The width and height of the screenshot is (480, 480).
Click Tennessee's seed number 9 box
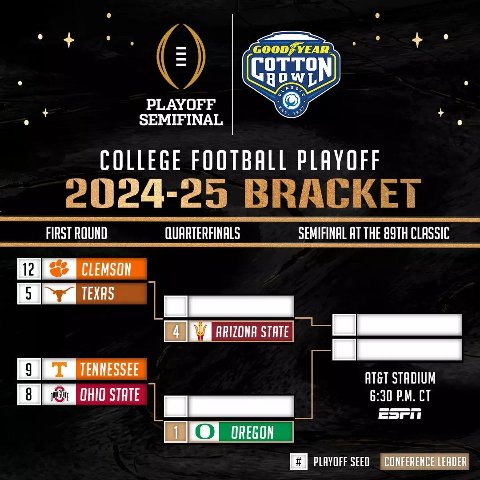click(29, 369)
